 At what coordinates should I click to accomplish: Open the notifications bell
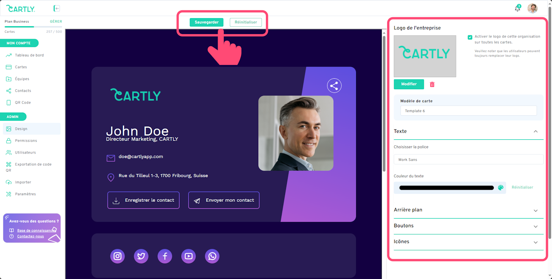tap(517, 8)
